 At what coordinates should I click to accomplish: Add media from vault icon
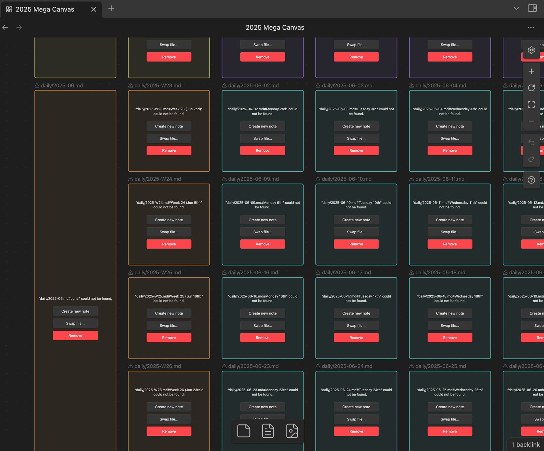click(292, 431)
